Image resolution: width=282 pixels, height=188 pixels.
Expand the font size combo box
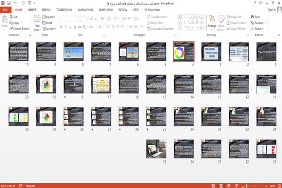point(88,19)
